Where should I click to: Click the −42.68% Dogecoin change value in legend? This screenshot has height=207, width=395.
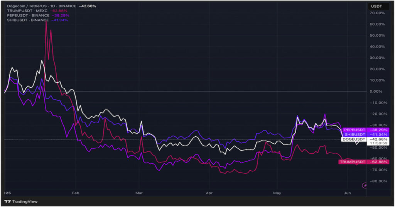(x=88, y=6)
